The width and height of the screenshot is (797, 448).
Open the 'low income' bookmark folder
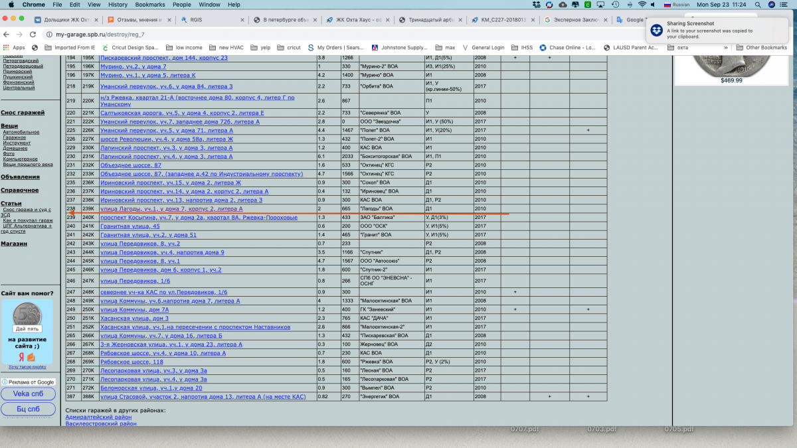[x=184, y=48]
